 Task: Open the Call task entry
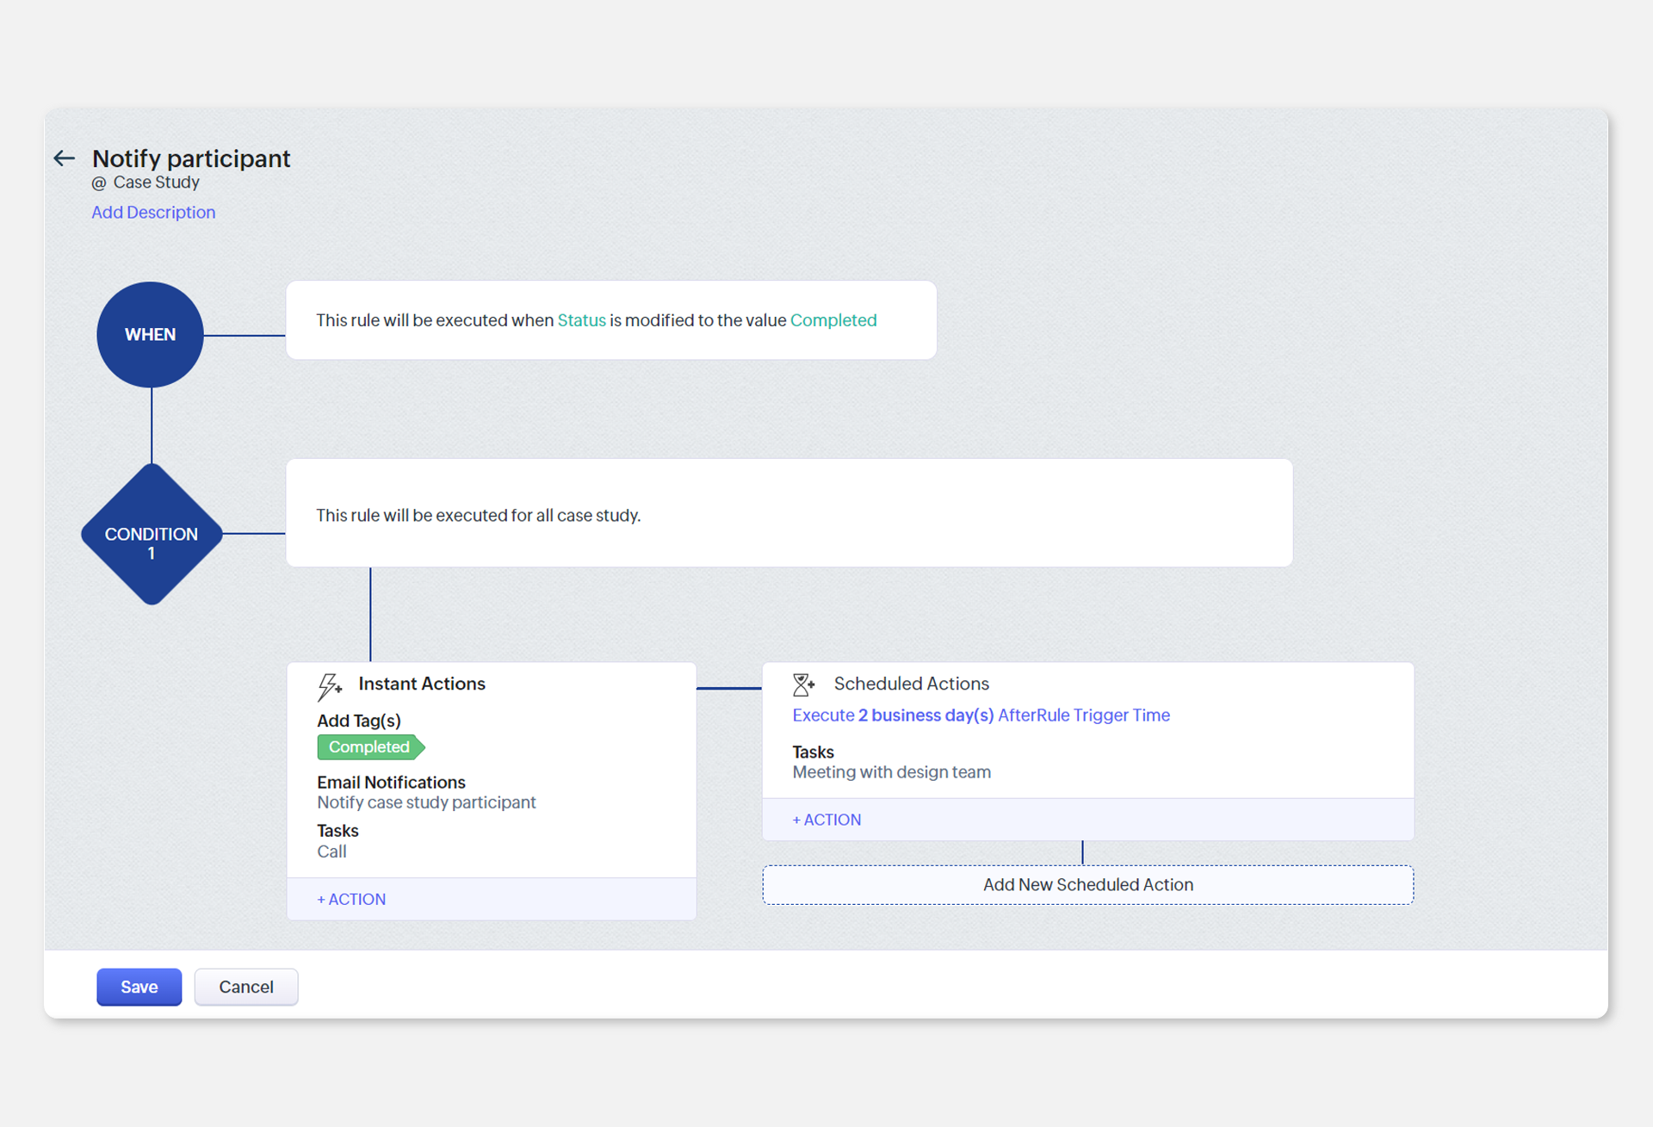(331, 851)
